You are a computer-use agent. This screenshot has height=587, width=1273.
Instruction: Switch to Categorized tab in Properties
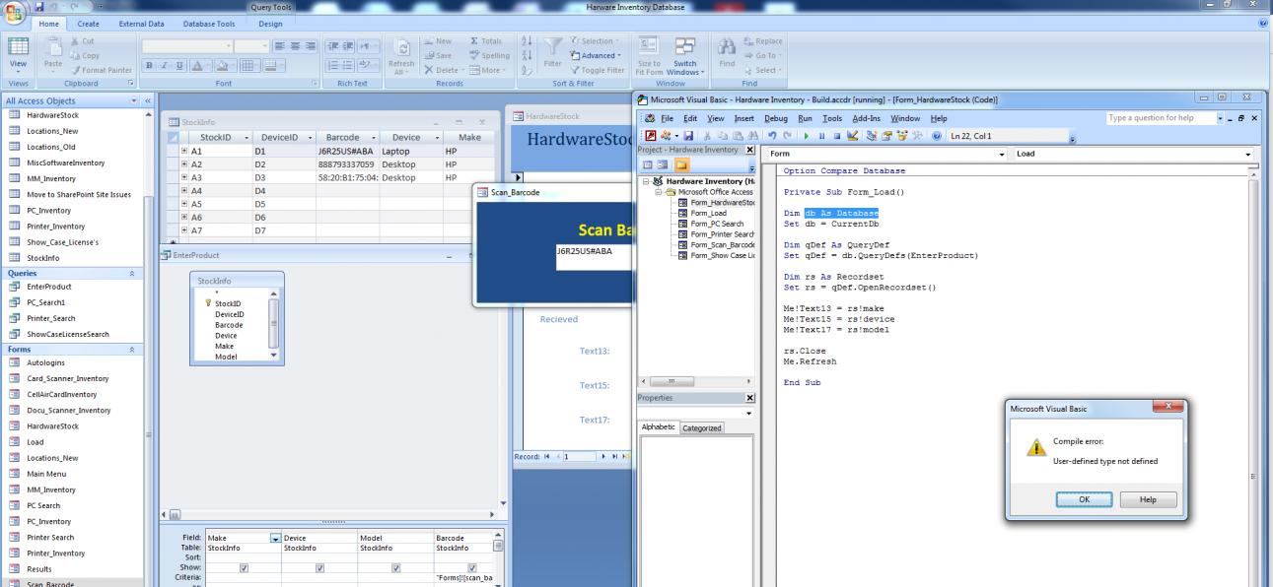pos(701,427)
